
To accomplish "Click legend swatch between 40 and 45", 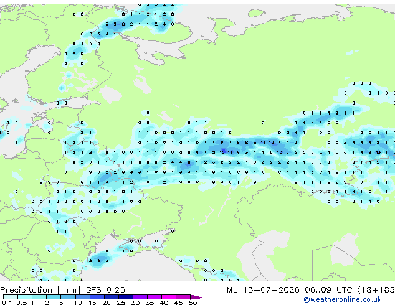I will pyautogui.click(x=169, y=297).
